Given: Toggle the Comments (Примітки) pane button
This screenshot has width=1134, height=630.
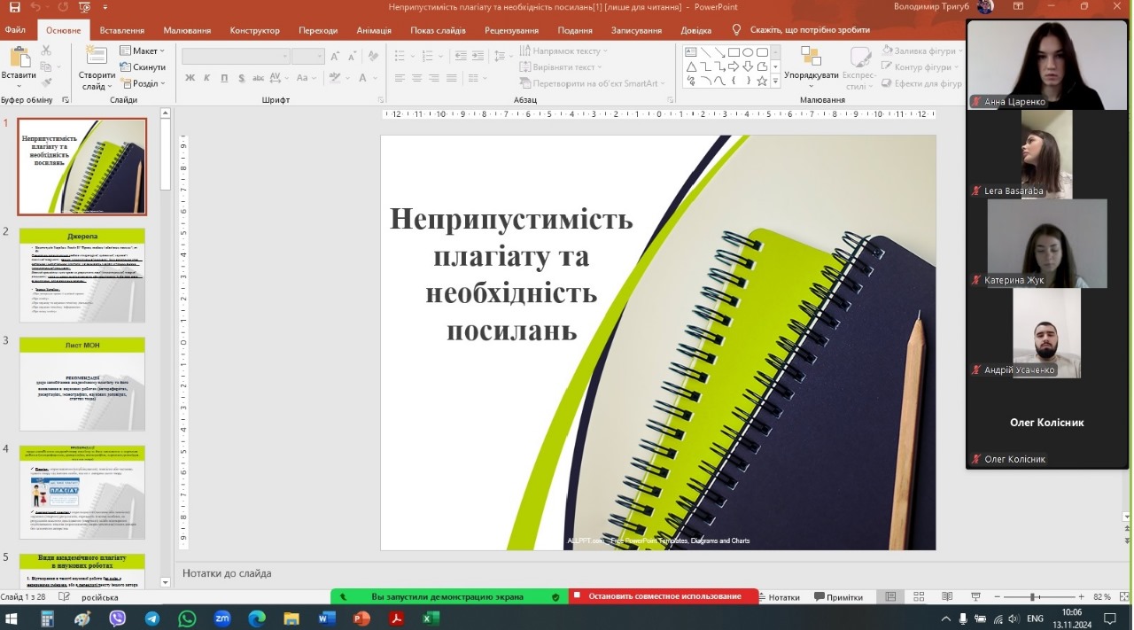Looking at the screenshot, I should 838,597.
